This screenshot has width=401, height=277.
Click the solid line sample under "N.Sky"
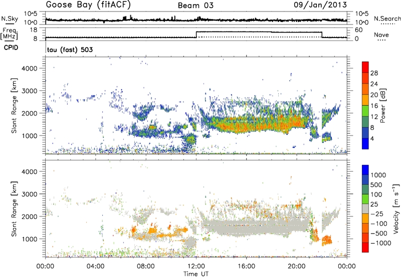point(10,24)
